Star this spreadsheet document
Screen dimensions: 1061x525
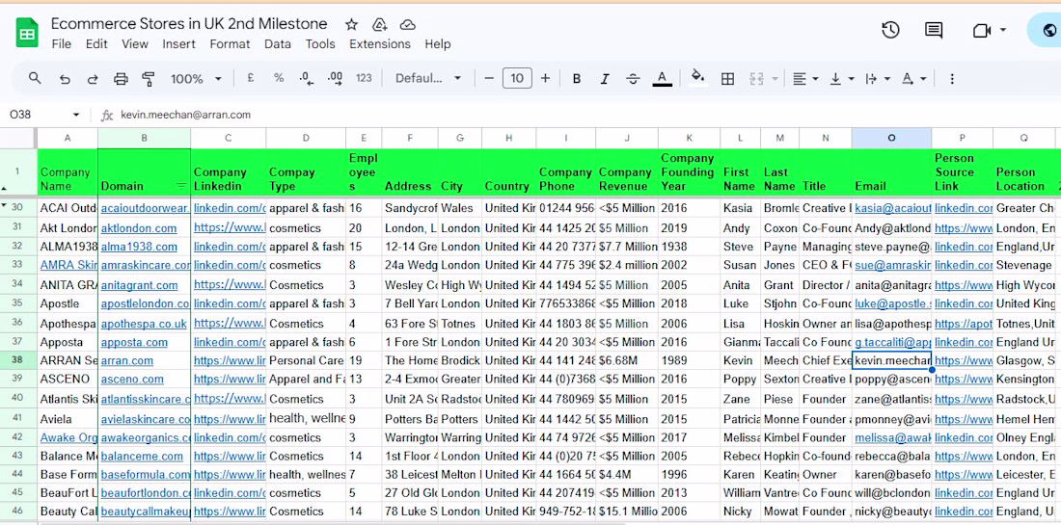point(351,24)
